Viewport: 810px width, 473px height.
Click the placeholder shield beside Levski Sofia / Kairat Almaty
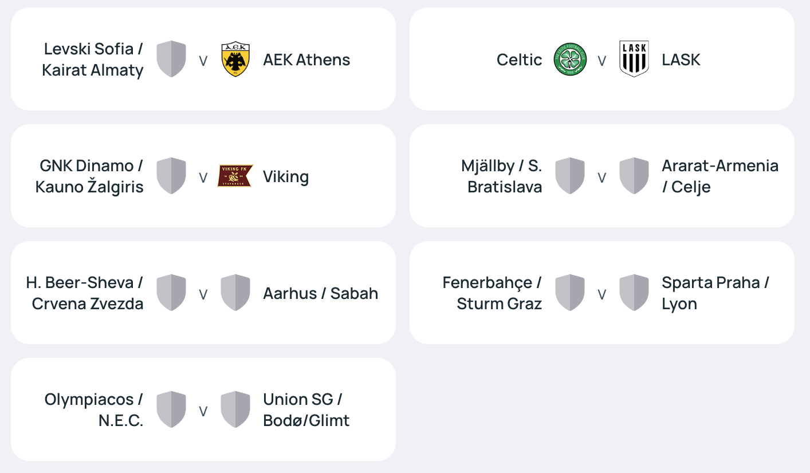[x=171, y=59]
